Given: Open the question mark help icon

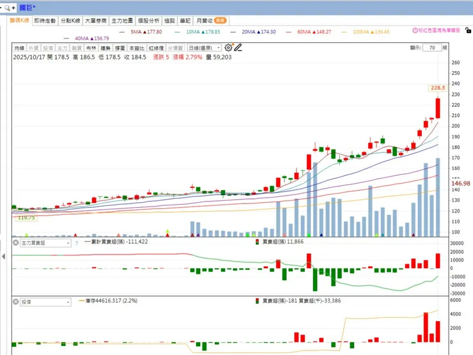Looking at the screenshot, I should (77, 243).
